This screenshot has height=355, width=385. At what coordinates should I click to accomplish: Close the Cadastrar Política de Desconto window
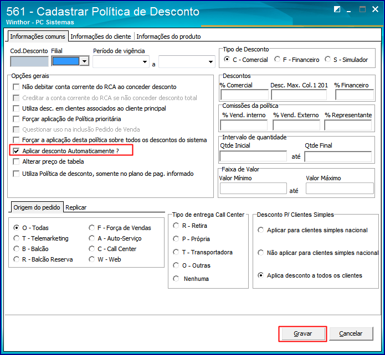(x=375, y=9)
